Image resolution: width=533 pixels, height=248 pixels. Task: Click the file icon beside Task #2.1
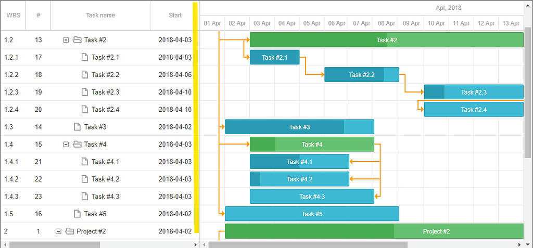pyautogui.click(x=85, y=57)
